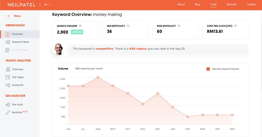Click the APR data point on the chart
The image size is (262, 137).
click(x=217, y=115)
